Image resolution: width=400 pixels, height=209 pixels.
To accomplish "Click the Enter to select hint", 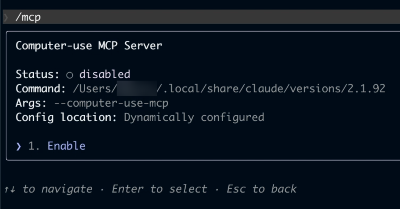I will pos(159,189).
